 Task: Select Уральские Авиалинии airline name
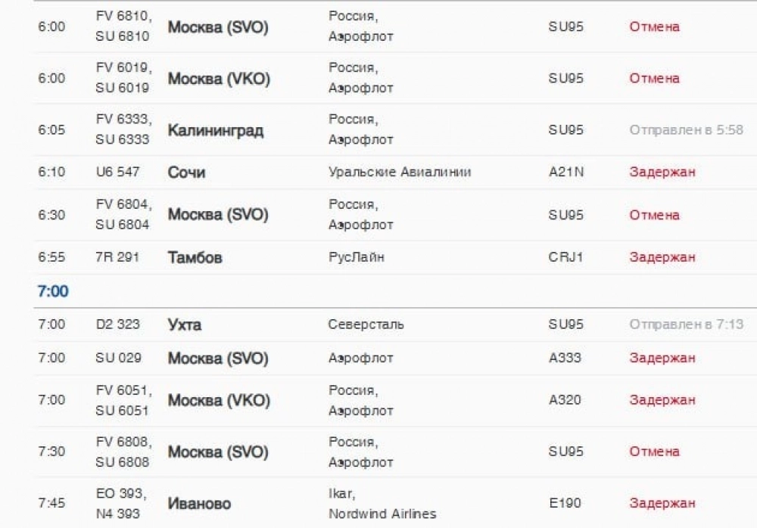[400, 172]
